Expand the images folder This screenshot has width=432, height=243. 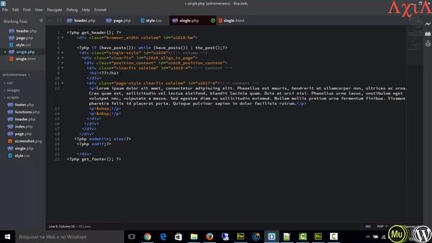click(11, 90)
